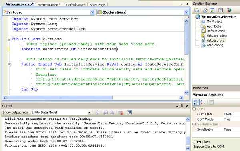Switch to Virtuoso.svc.vb tab

coord(20,4)
